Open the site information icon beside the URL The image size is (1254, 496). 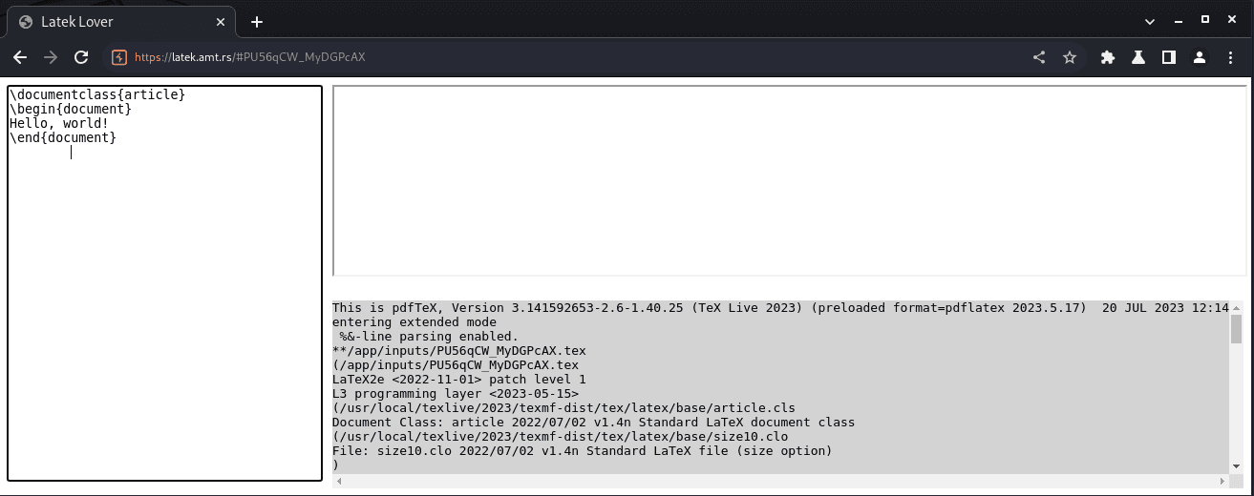pyautogui.click(x=118, y=57)
